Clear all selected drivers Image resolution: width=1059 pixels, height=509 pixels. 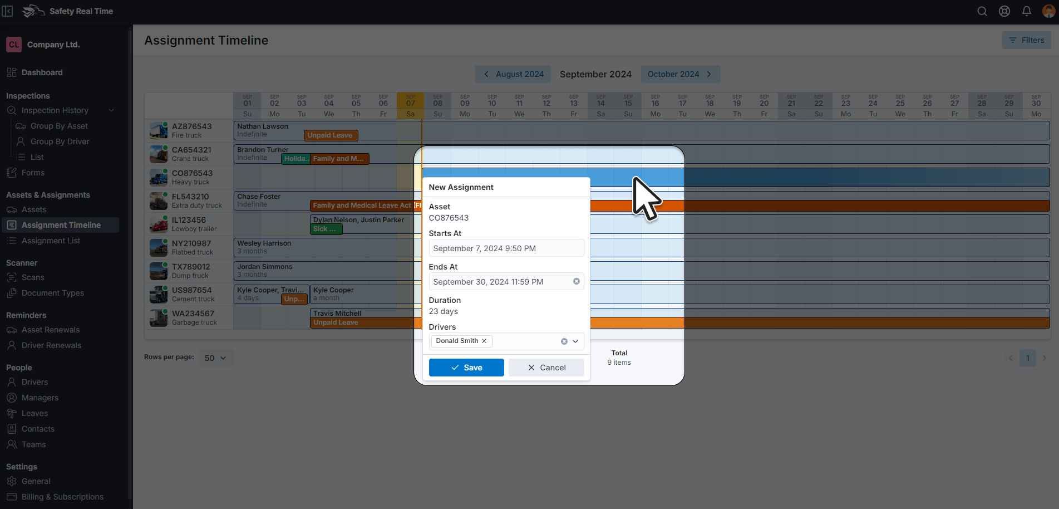(x=564, y=341)
